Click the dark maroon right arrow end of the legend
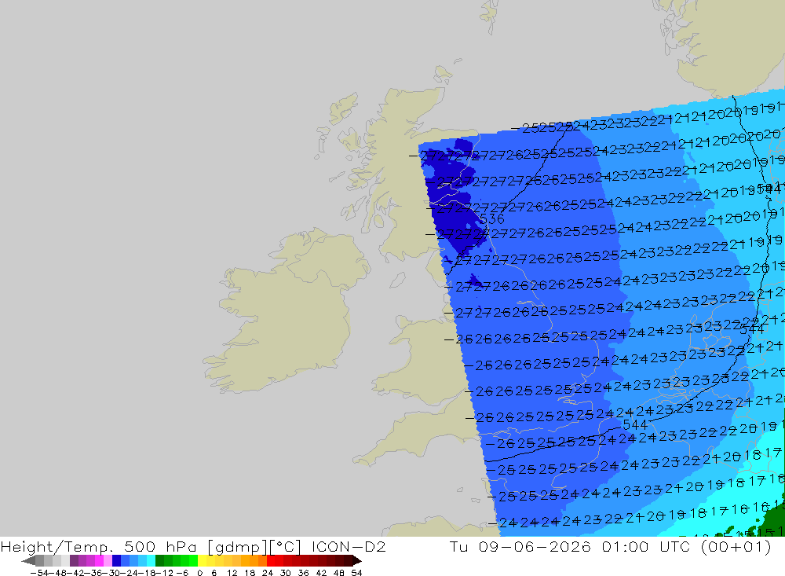785x576 pixels. 357,561
